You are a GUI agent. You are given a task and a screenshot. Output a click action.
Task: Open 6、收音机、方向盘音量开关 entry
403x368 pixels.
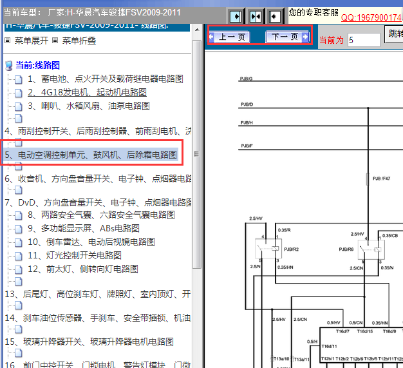pyautogui.click(x=98, y=179)
